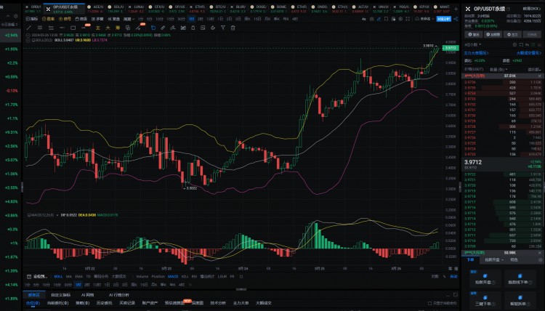Click the 复盘 replay toolbar item
The height and width of the screenshot is (311, 545).
coord(113,19)
